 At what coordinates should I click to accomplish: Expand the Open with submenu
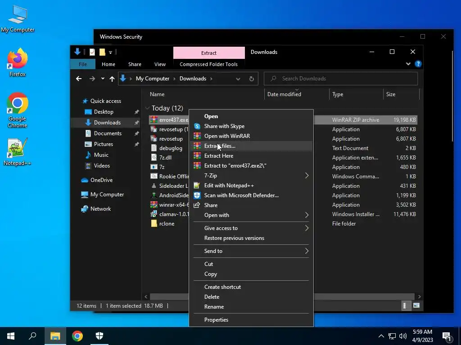251,215
